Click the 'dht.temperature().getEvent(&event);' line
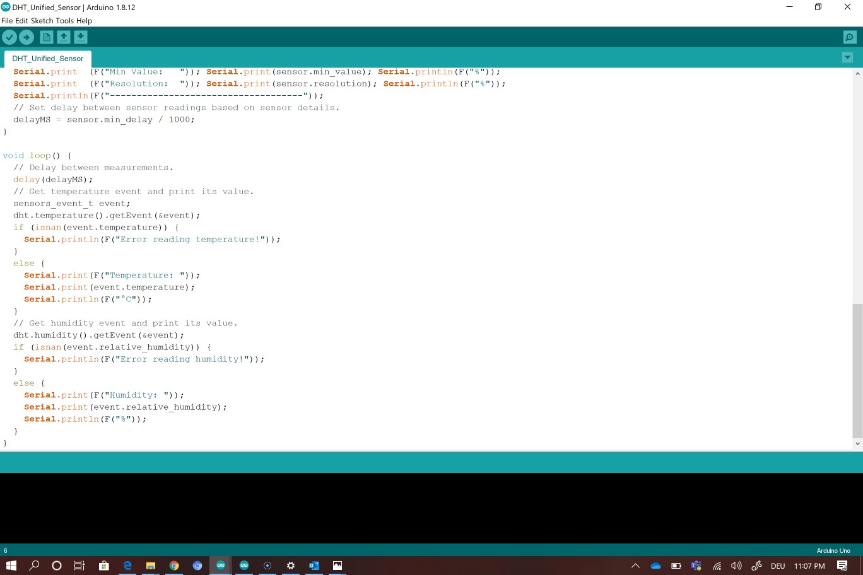Screen dimensions: 863x575 click(x=107, y=216)
